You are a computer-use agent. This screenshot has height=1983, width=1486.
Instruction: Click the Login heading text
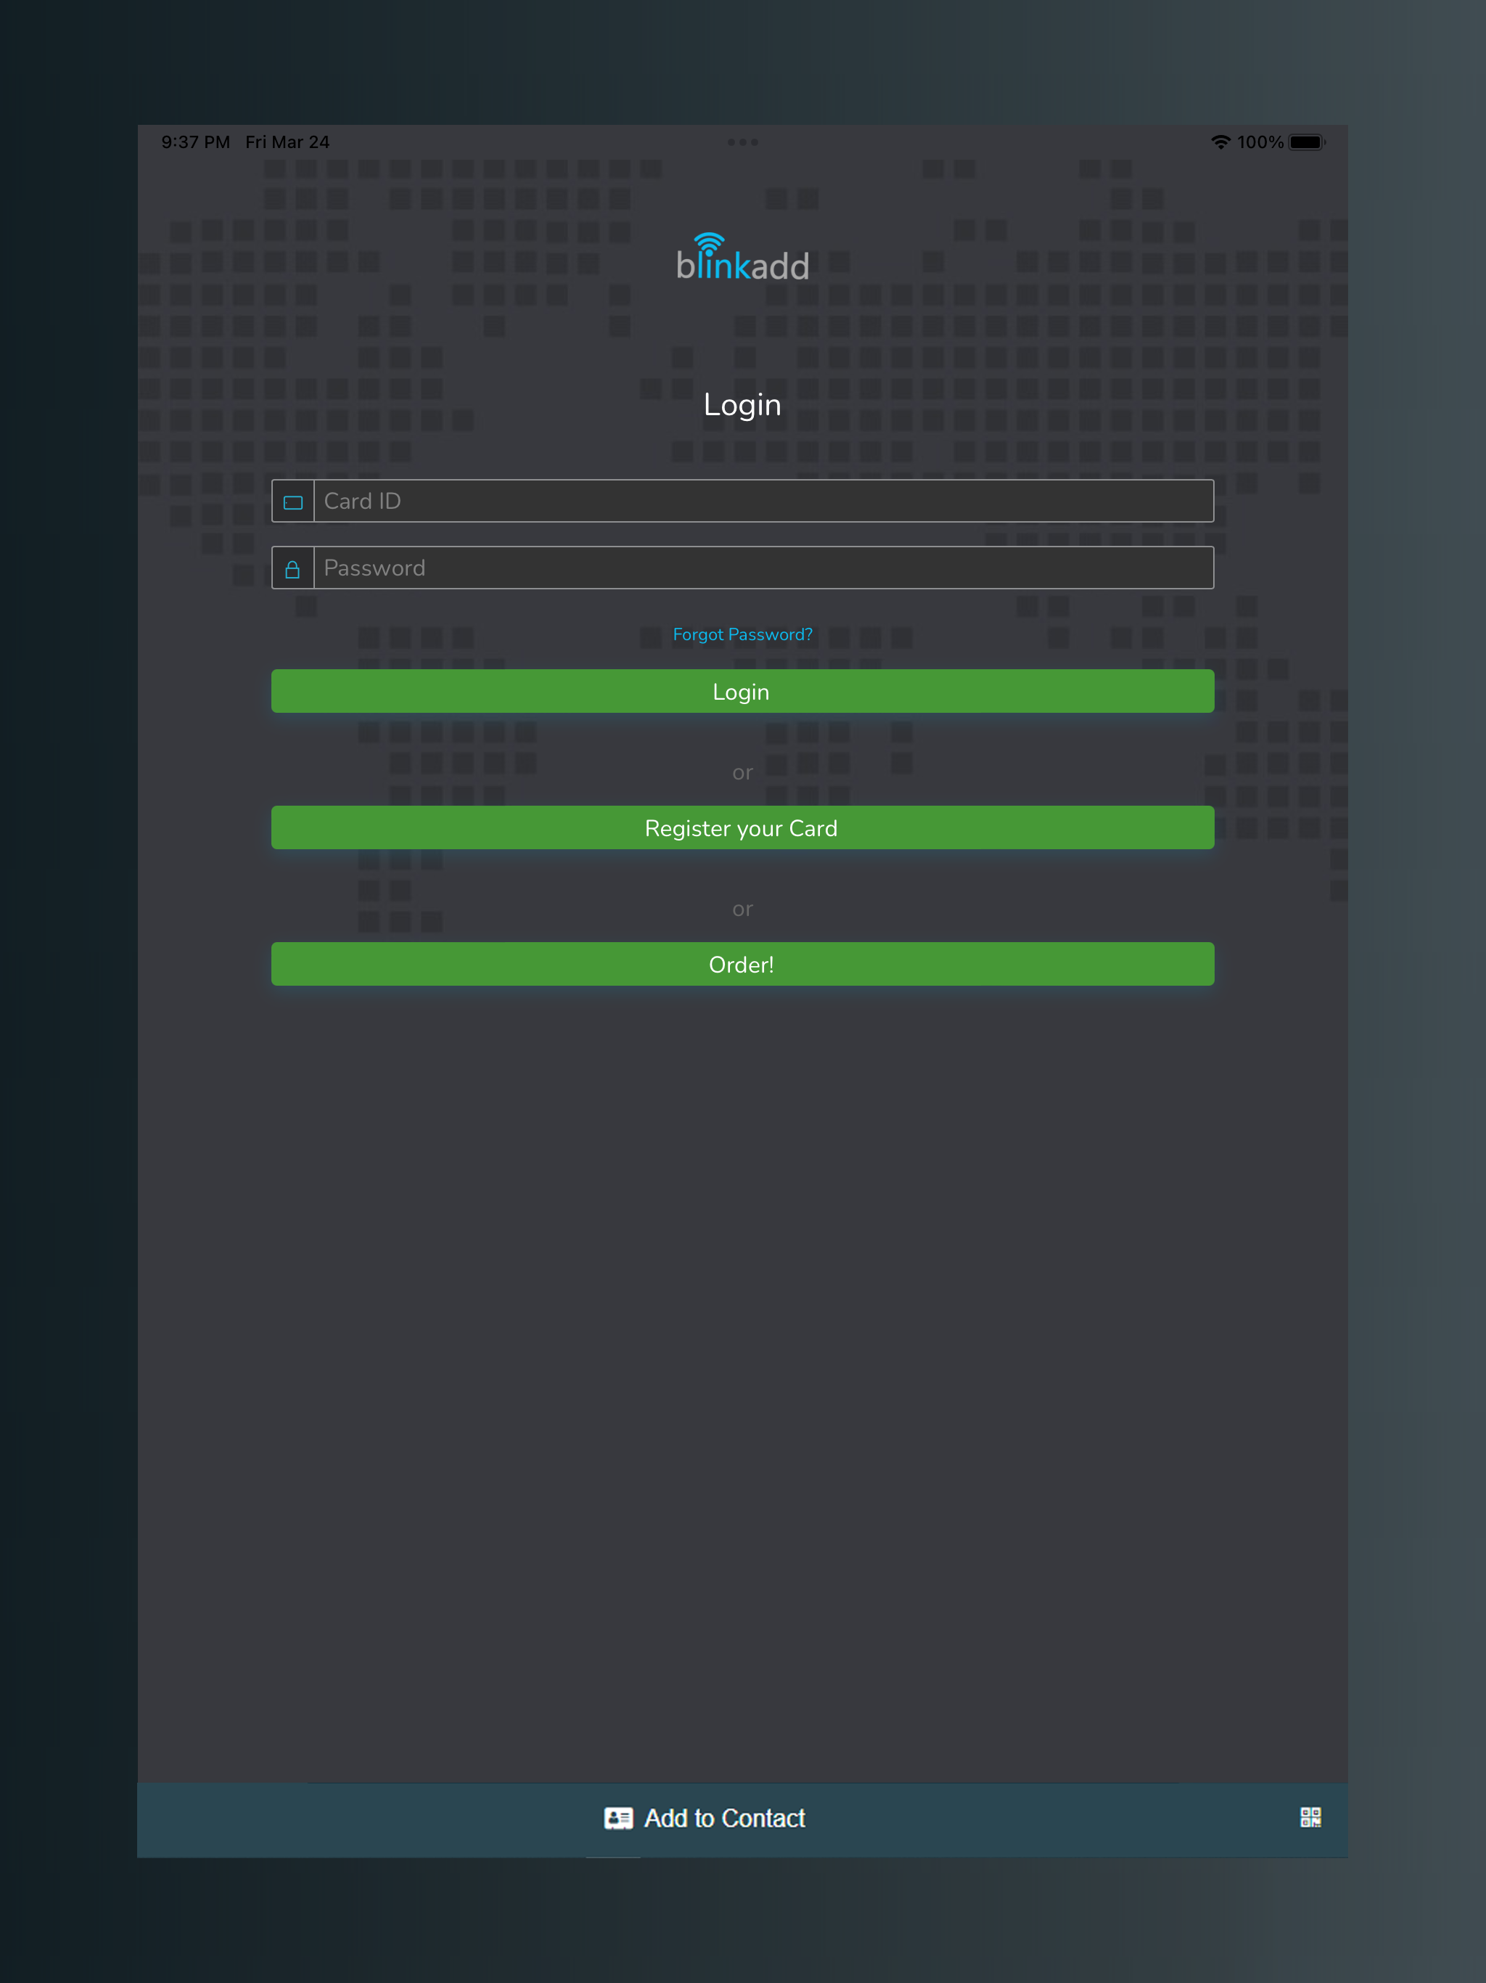tap(742, 405)
